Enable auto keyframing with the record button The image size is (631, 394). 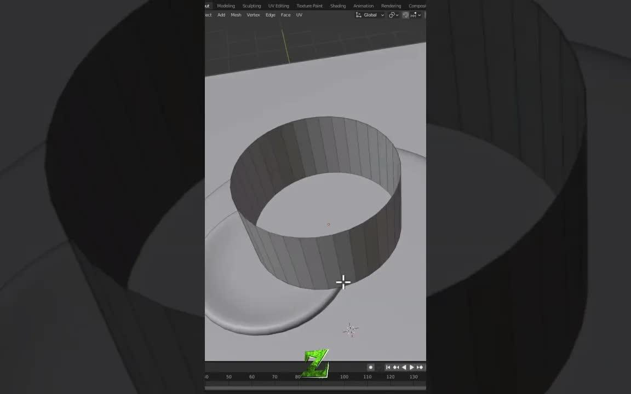click(371, 367)
